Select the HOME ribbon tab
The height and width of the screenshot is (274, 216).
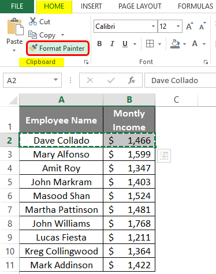coord(54,6)
